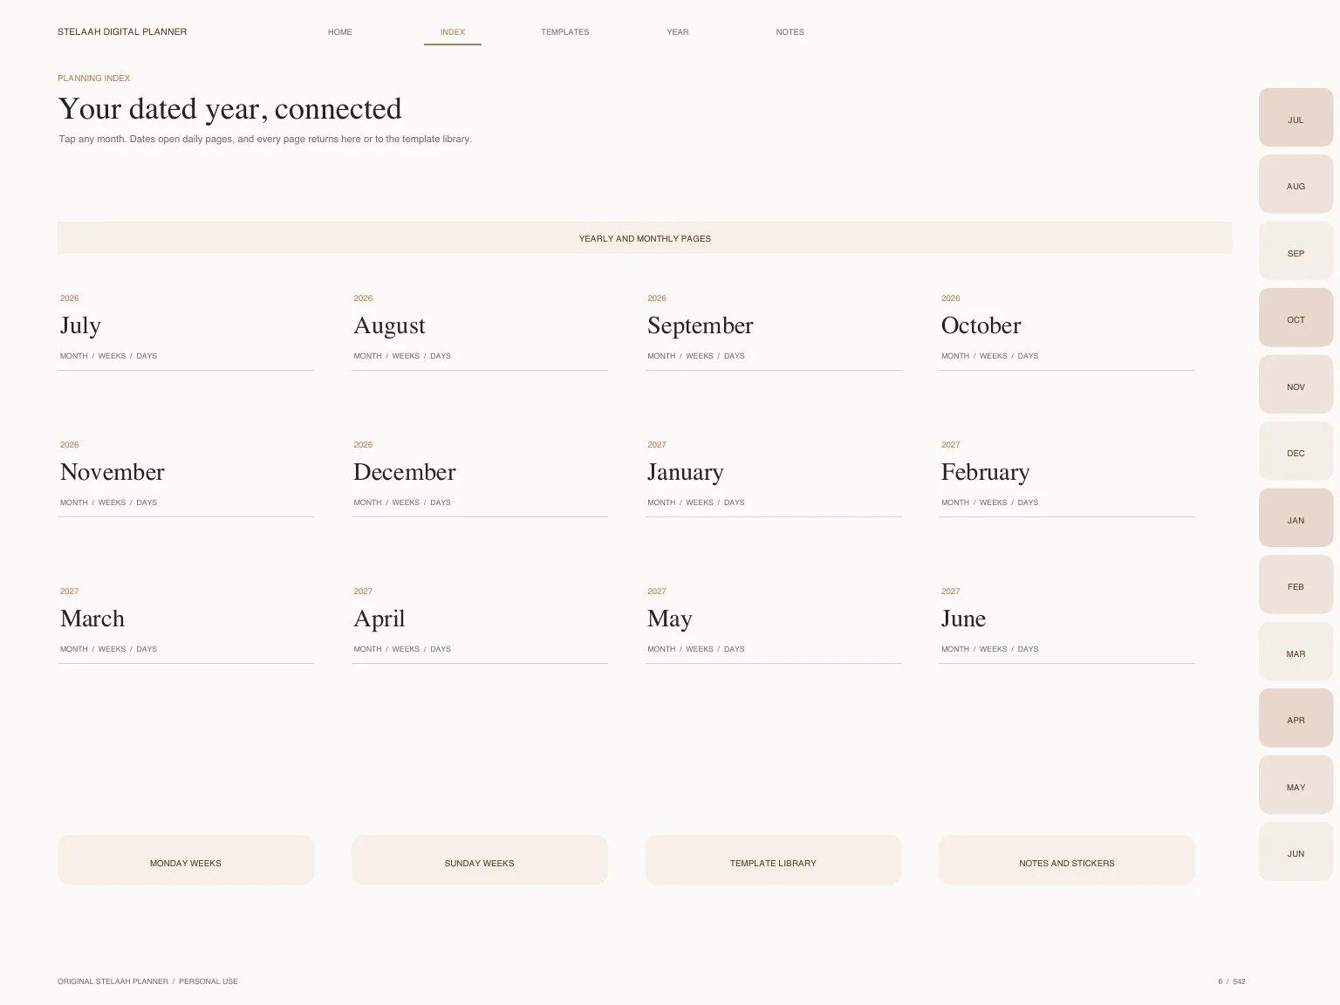Screen dimensions: 1340x1005
Task: Select the INDEX navigation tab
Action: pos(453,32)
